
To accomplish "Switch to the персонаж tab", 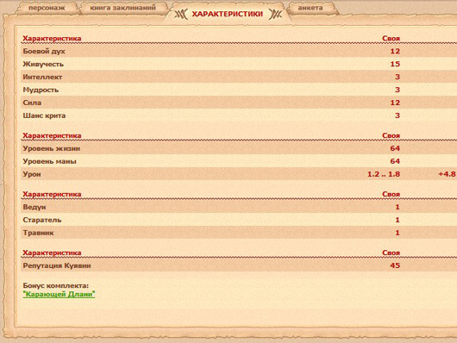I will (x=47, y=8).
